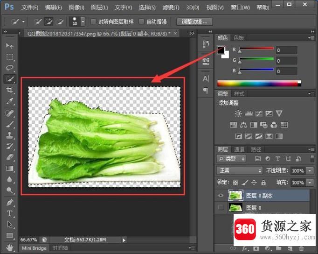
Task: Toggle lock all for layer
Action: click(x=263, y=183)
